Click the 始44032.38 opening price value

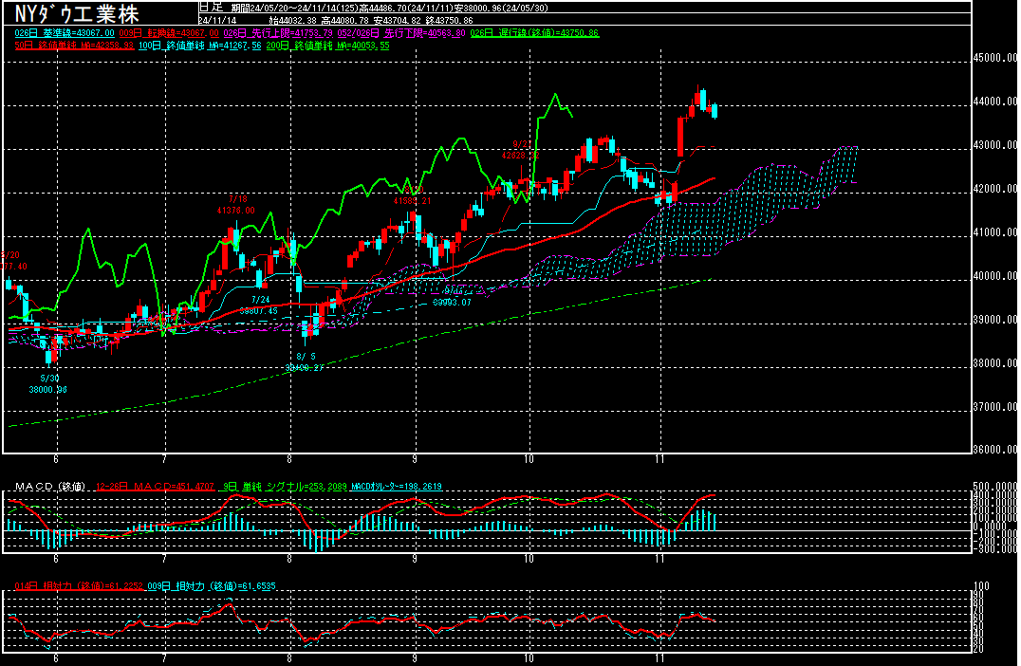(292, 21)
